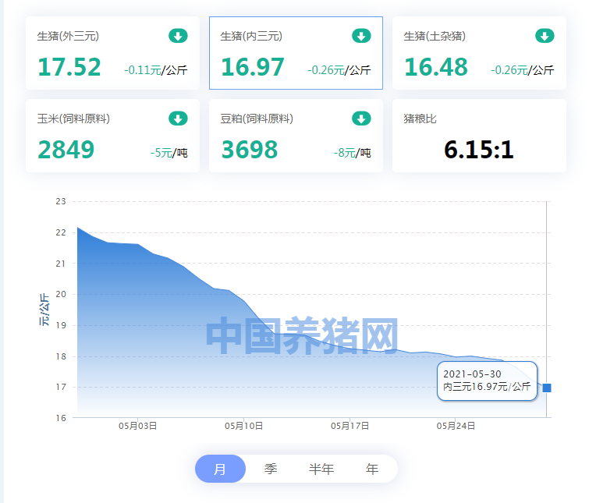Click the 17.52 price value
589x503 pixels.
pyautogui.click(x=69, y=67)
